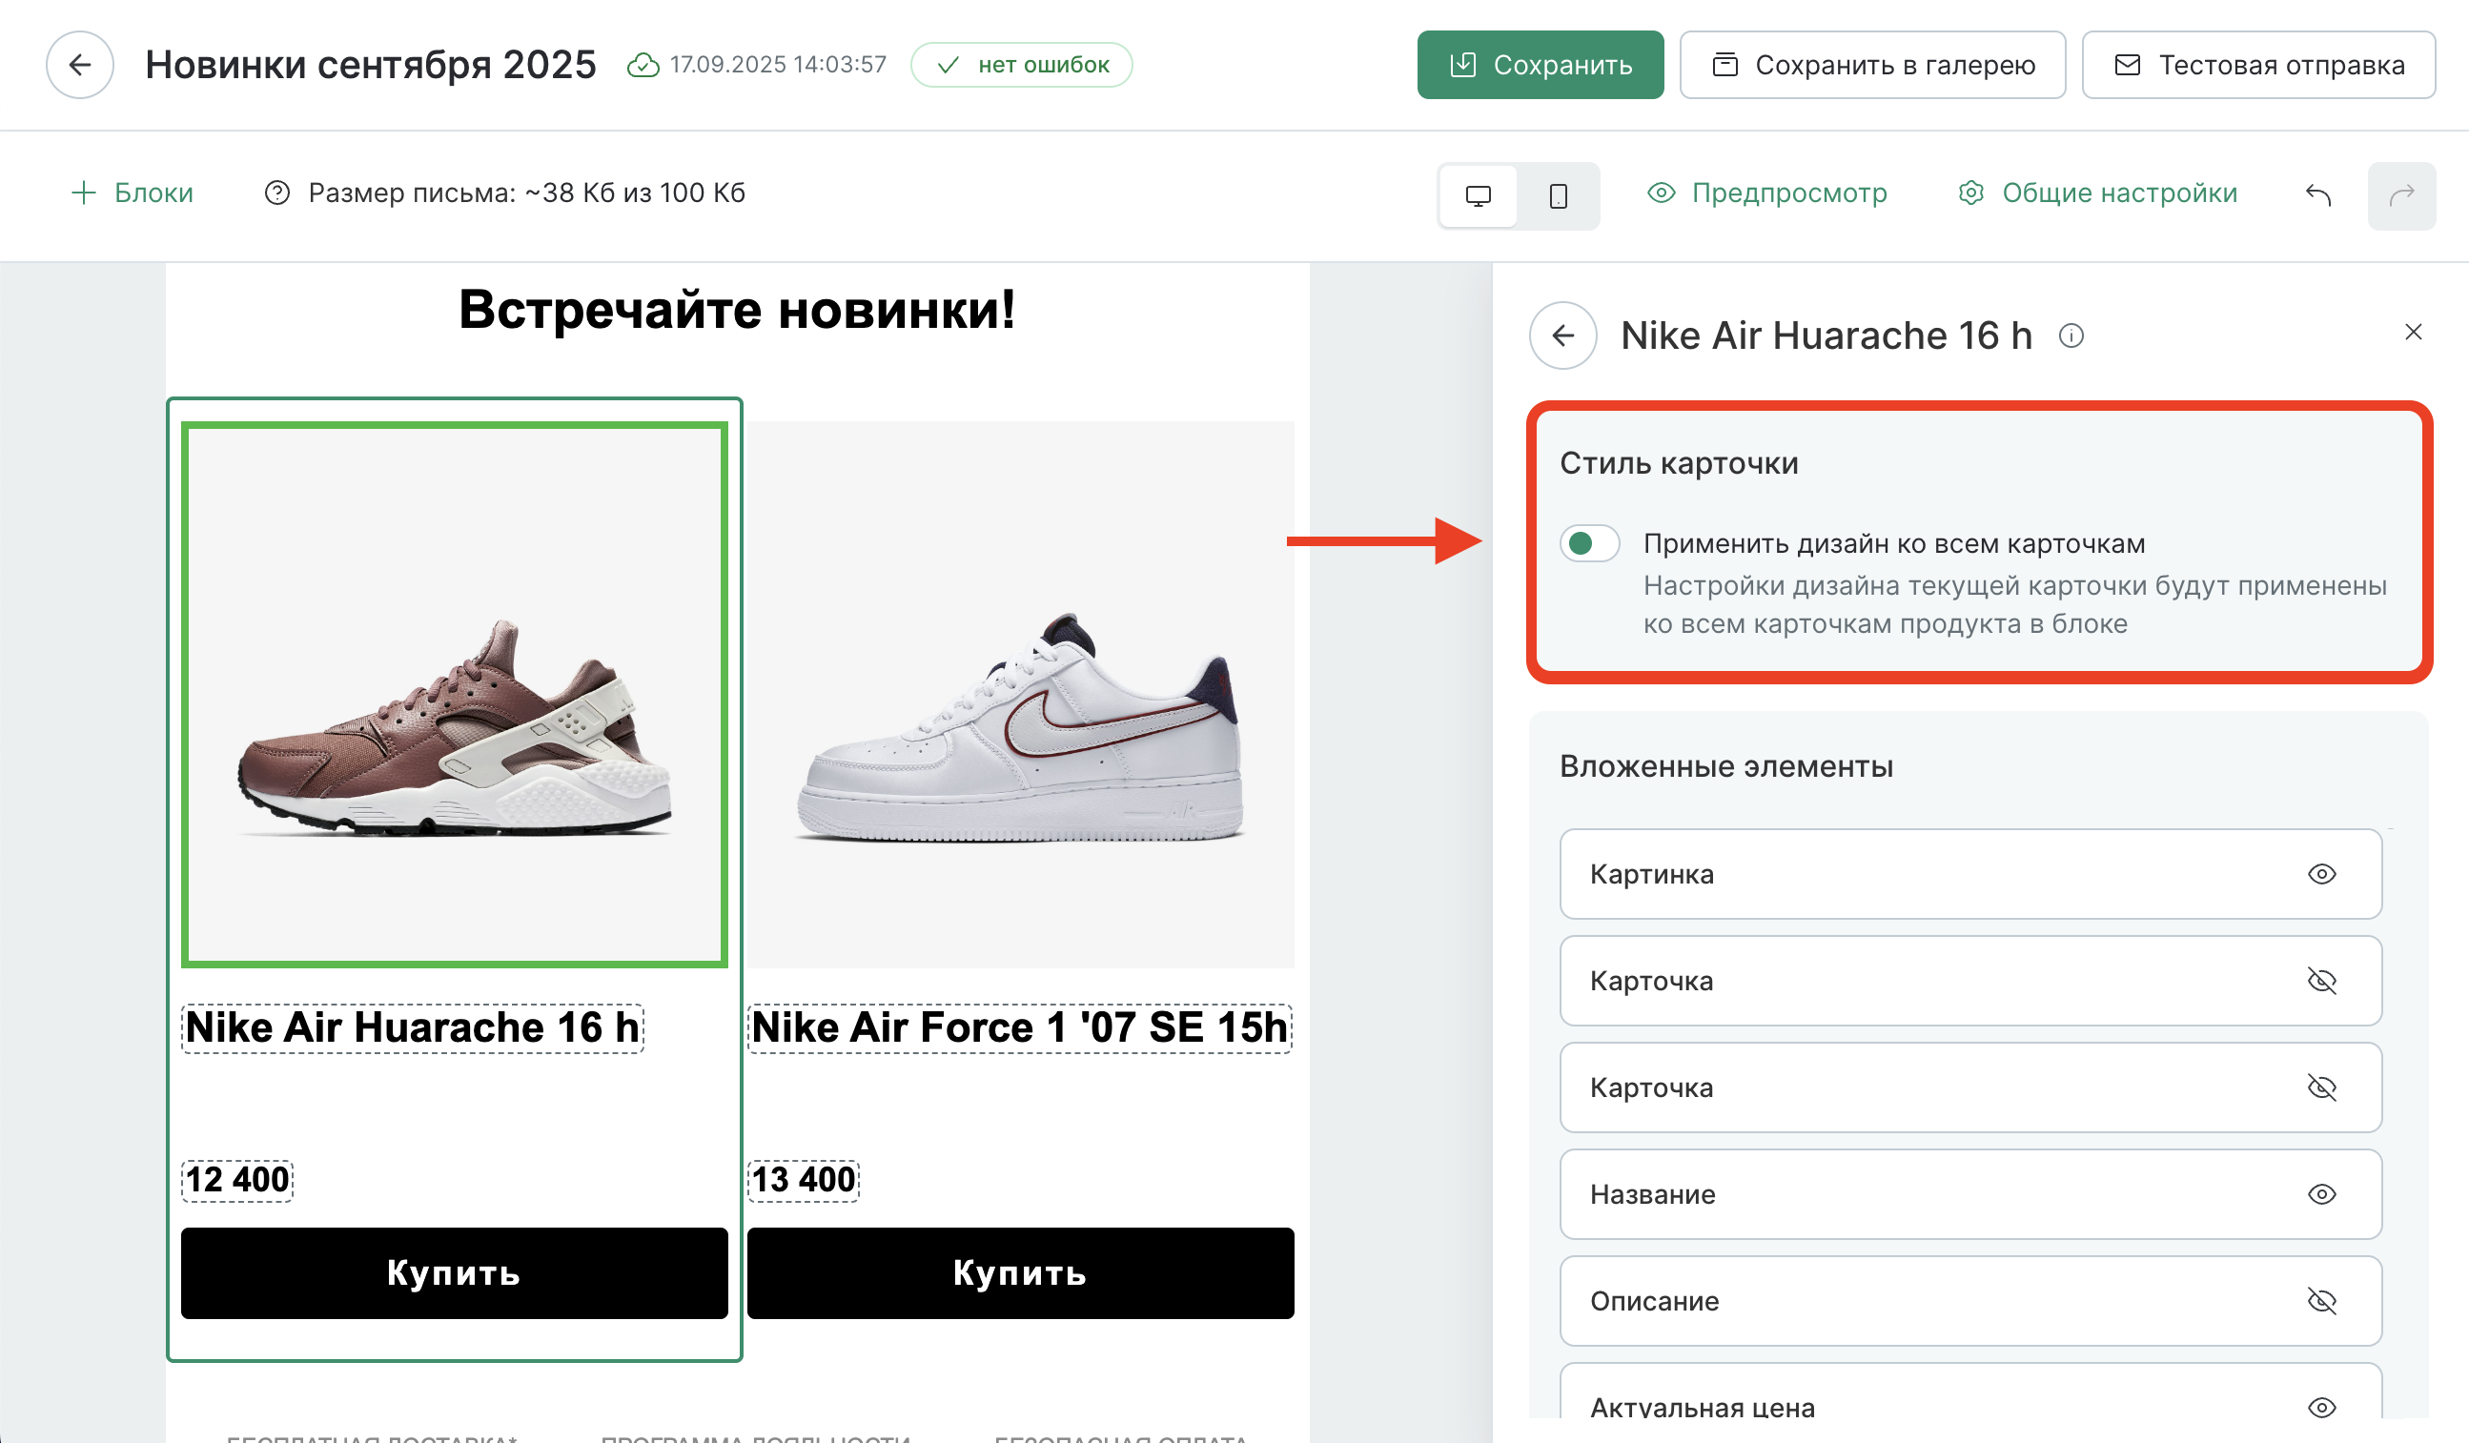Click the info icon next to card title
This screenshot has width=2469, height=1443.
point(2071,336)
